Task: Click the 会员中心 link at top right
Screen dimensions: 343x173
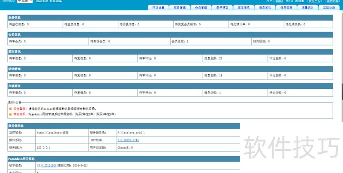Action: [x=314, y=1]
